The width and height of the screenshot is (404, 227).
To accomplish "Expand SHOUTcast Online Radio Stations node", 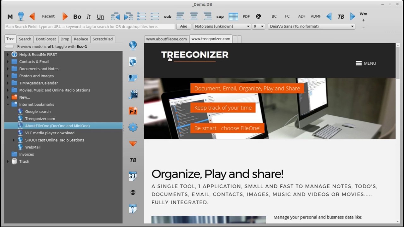I will pyautogui.click(x=14, y=140).
